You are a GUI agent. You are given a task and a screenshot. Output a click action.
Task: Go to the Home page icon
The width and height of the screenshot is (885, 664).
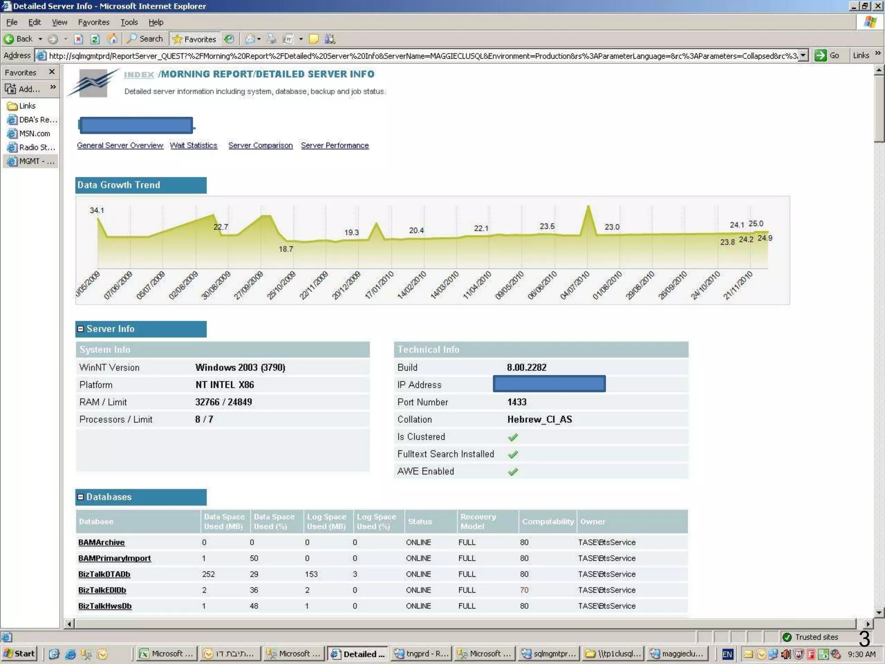(x=112, y=39)
